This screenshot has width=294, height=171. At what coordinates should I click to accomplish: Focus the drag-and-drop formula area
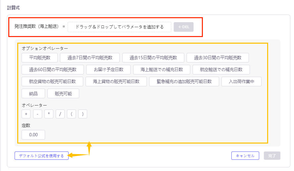tap(119, 27)
